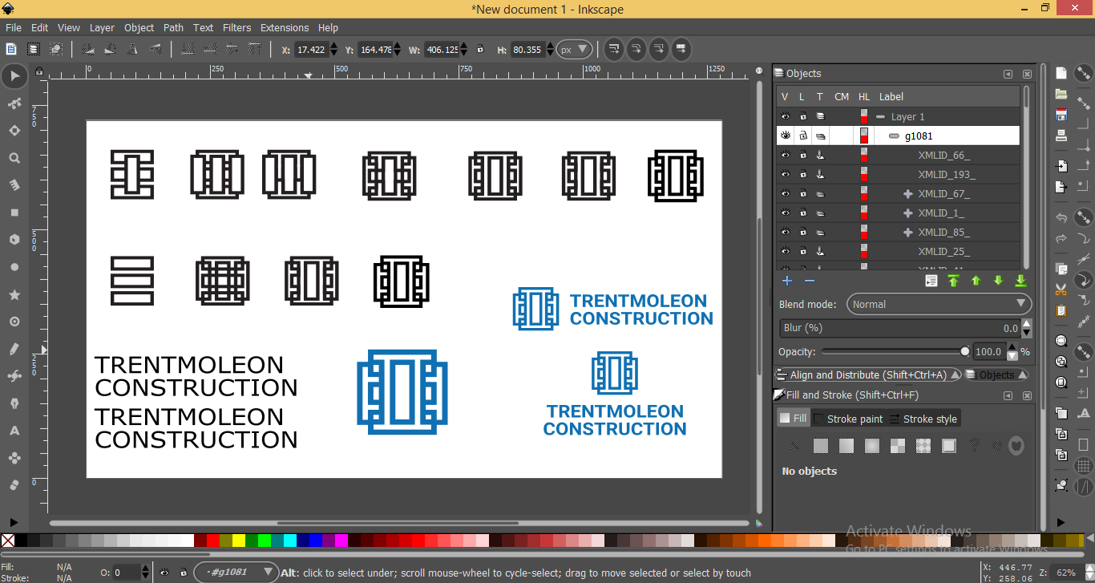
Task: Select the Eraser tool
Action: tap(14, 485)
